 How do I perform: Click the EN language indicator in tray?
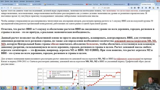click(x=124, y=88)
